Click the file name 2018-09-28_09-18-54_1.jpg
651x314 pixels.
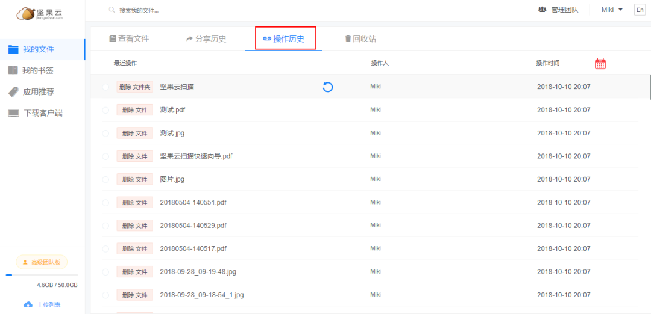(202, 295)
